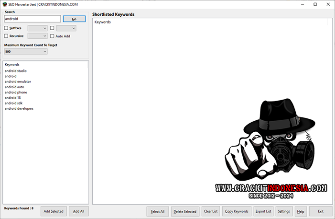Click the search field containing android
335x219 pixels.
click(x=32, y=19)
